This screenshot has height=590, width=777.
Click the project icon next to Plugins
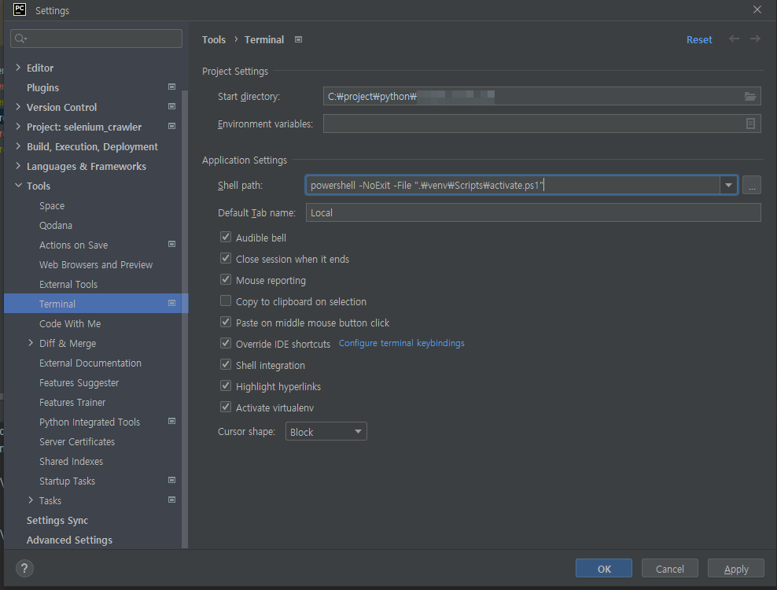(172, 87)
